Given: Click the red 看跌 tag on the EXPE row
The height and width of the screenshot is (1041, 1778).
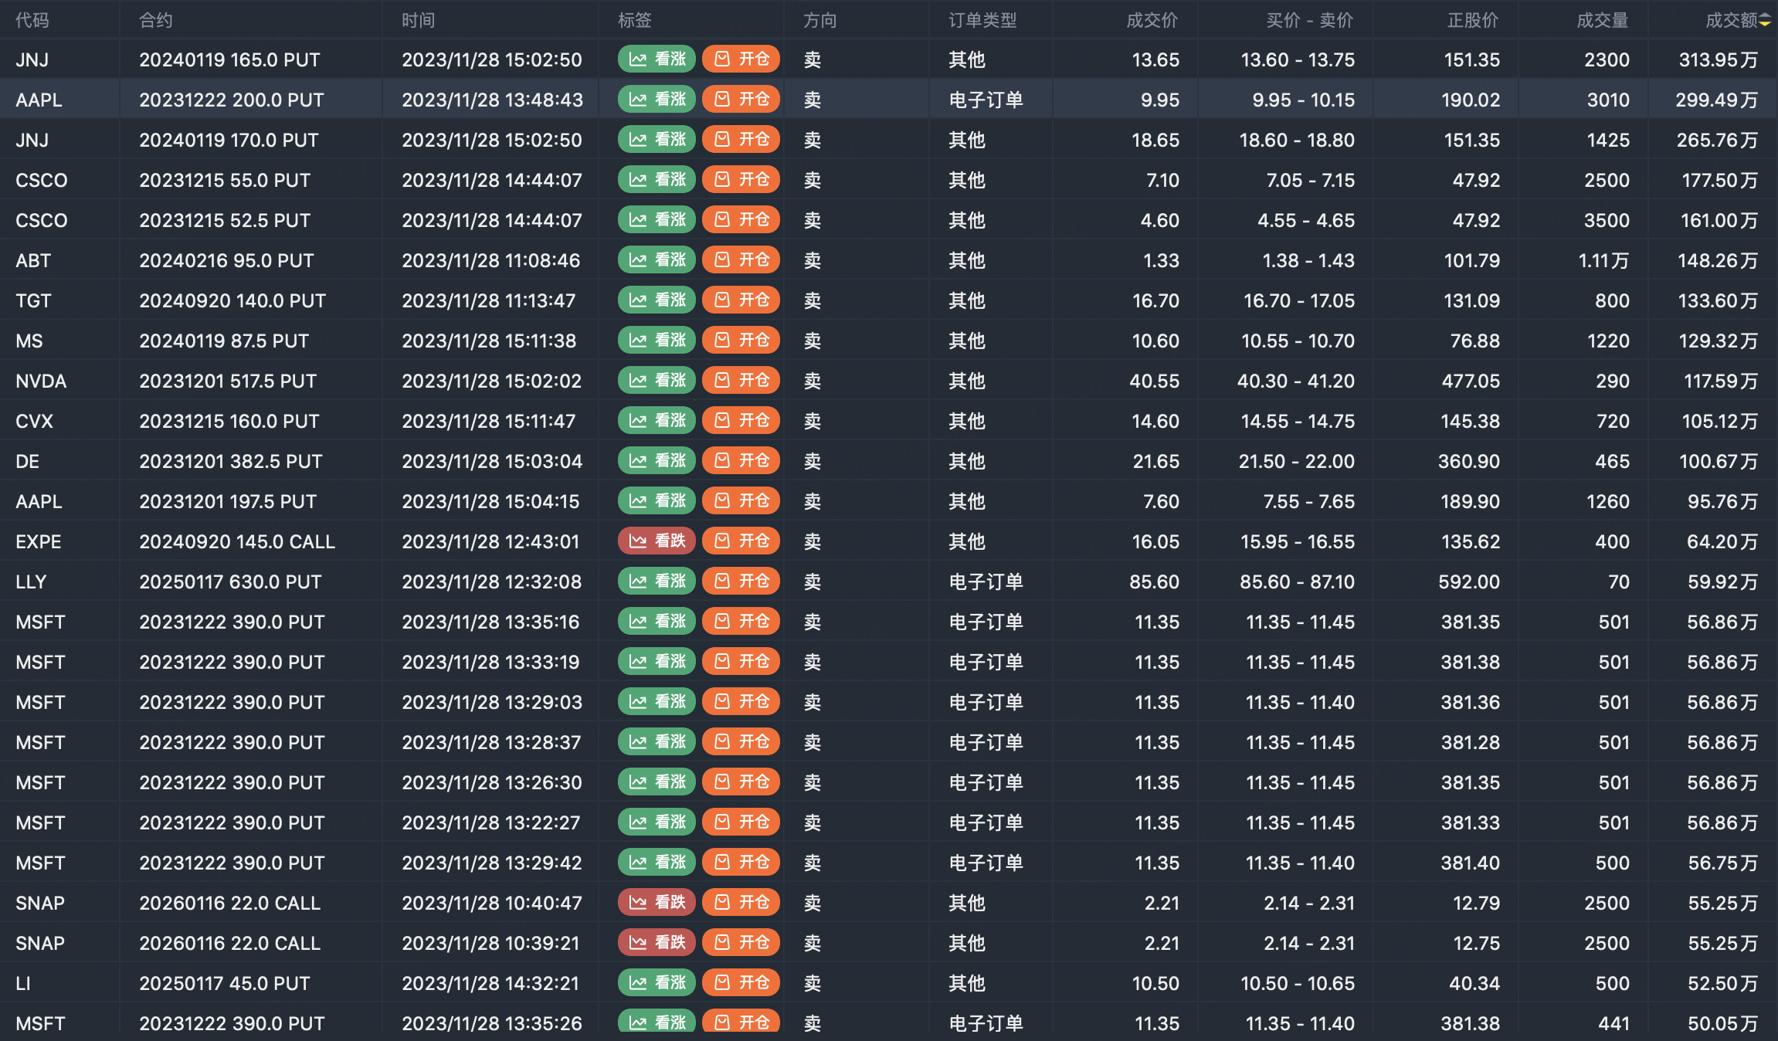Looking at the screenshot, I should pyautogui.click(x=657, y=541).
